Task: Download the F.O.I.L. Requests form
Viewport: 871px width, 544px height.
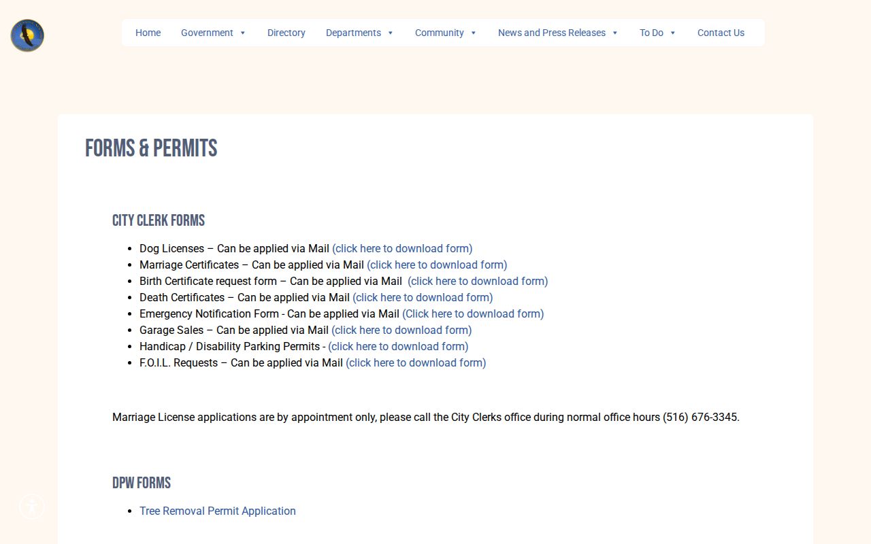Action: (416, 363)
